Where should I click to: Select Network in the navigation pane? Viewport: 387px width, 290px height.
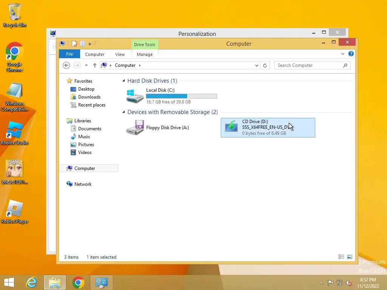click(x=83, y=184)
